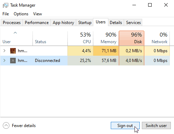The height and width of the screenshot is (134, 174).
Task: Click the Sign out button
Action: (125, 126)
